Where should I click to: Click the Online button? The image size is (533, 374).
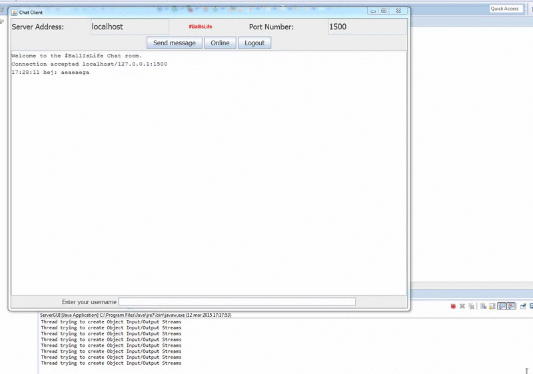220,43
